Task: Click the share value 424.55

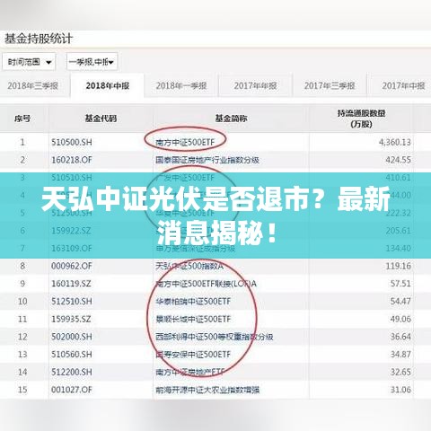Action: (x=398, y=160)
